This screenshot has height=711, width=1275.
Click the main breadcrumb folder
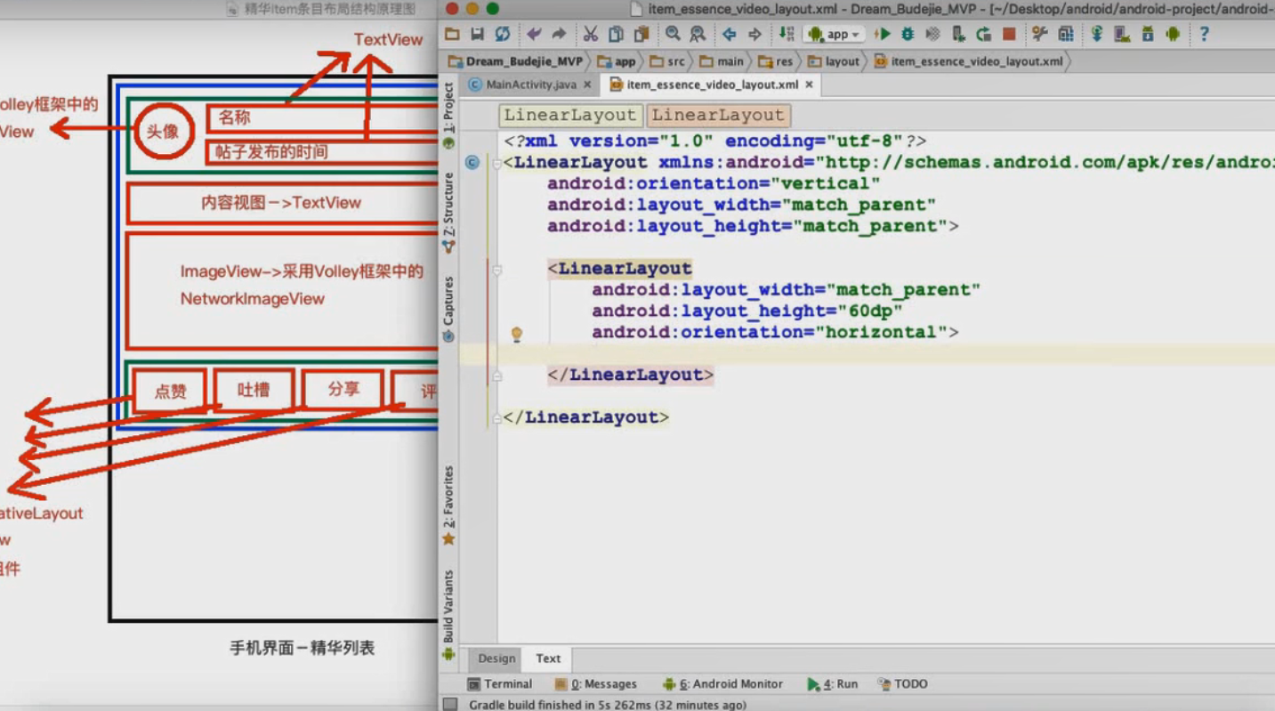[722, 61]
